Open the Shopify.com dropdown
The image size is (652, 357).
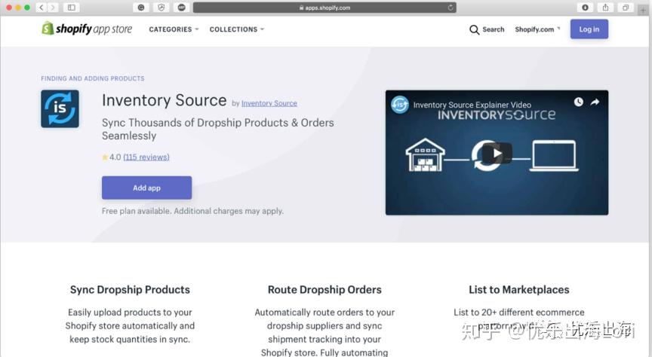coord(537,29)
